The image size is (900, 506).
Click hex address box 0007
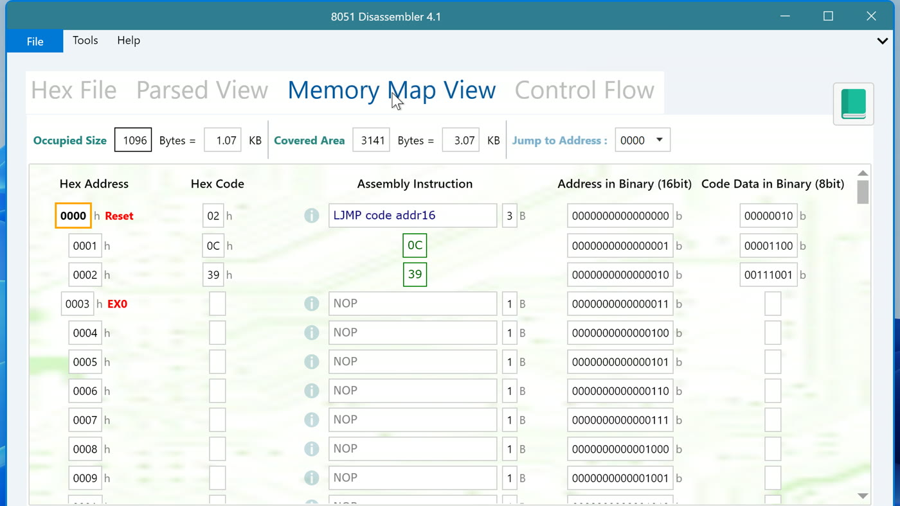point(85,420)
